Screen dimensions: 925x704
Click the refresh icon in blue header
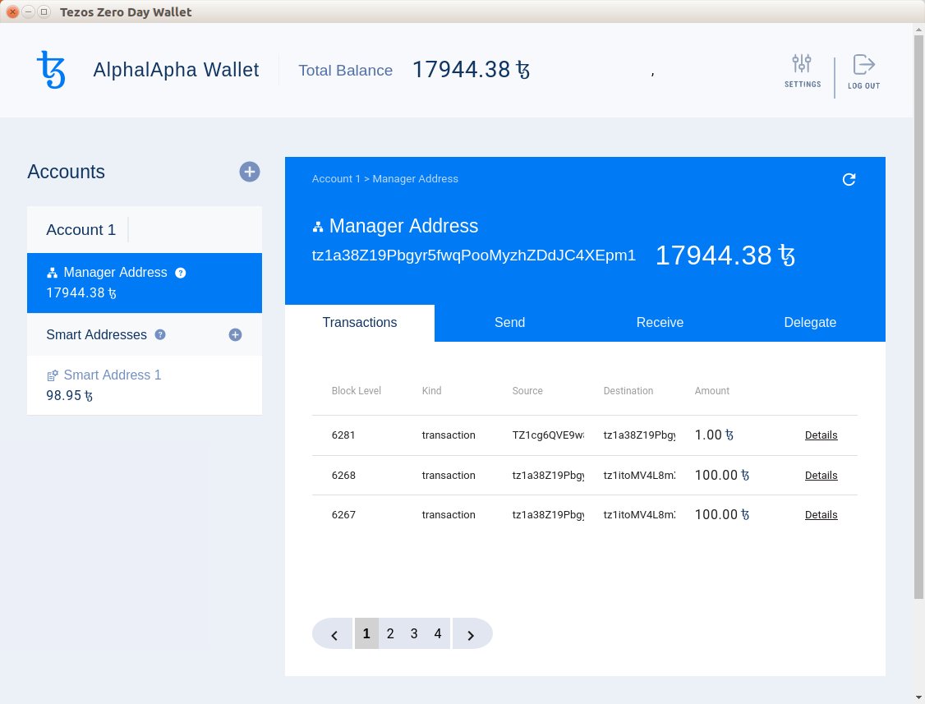click(849, 179)
